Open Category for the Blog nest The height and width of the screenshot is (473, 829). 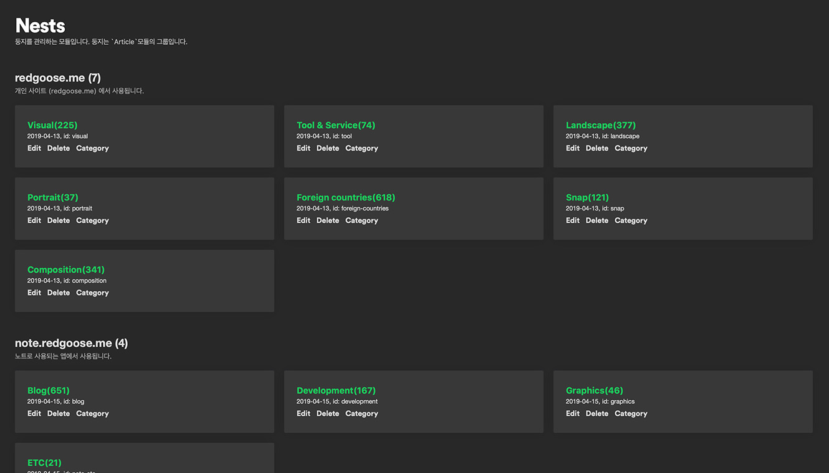tap(92, 413)
